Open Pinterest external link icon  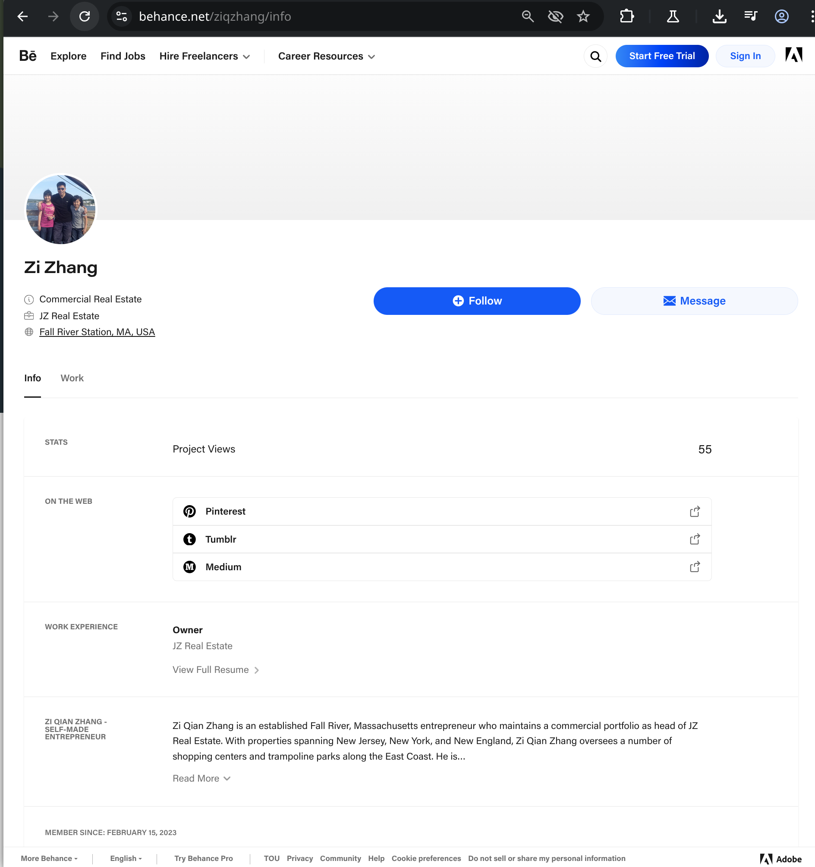click(695, 512)
